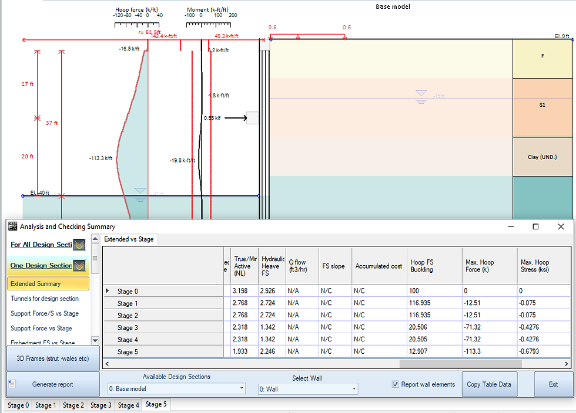
Task: Select the Stage 3 table row header
Action: (163, 327)
